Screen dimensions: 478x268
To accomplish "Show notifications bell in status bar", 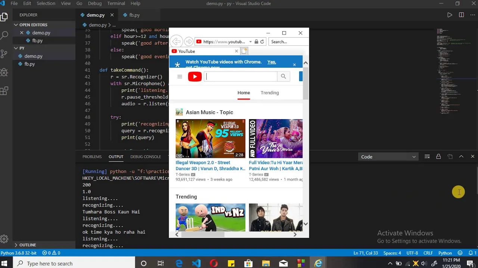I will pyautogui.click(x=472, y=253).
